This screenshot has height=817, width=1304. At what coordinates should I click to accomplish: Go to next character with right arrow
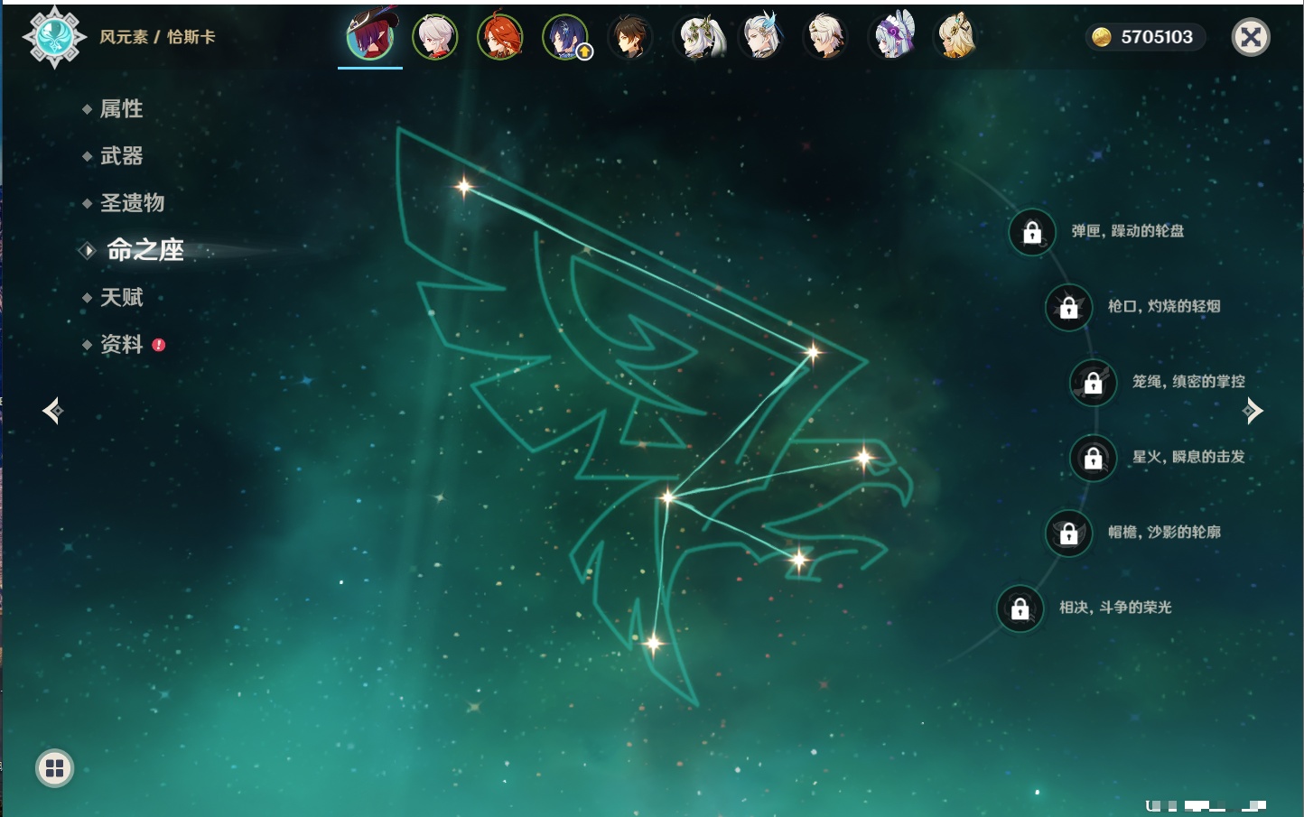click(x=1253, y=411)
